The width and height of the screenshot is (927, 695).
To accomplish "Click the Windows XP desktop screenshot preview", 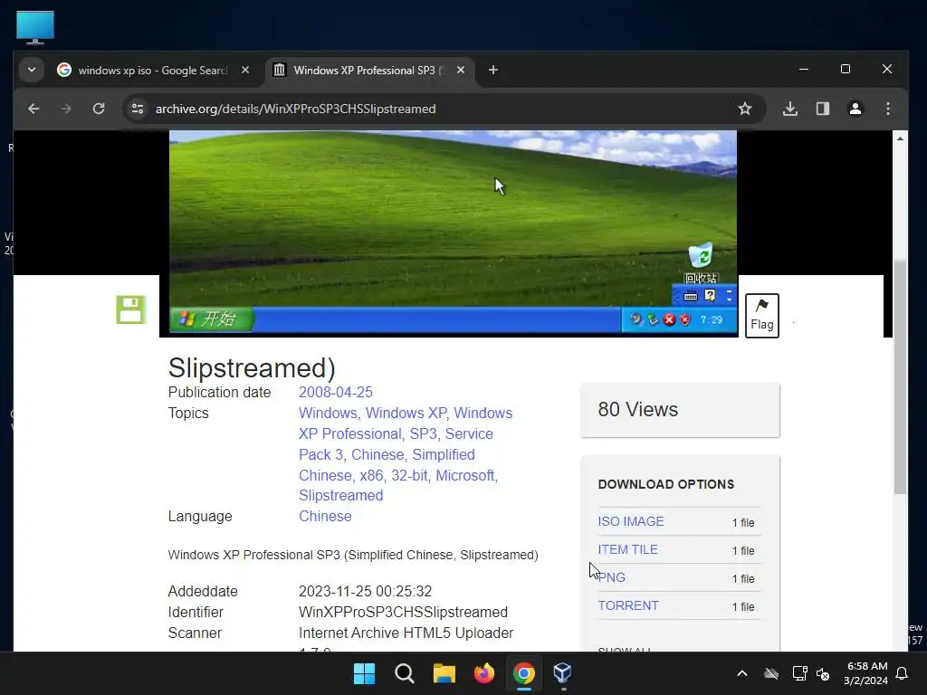I will 454,232.
